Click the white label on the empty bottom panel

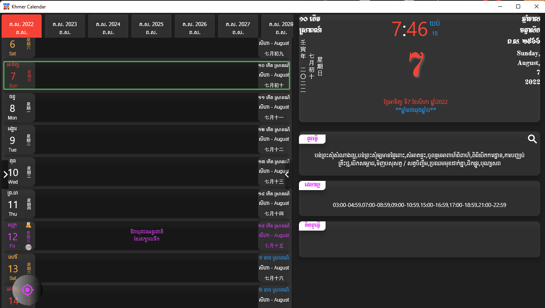[313, 226]
